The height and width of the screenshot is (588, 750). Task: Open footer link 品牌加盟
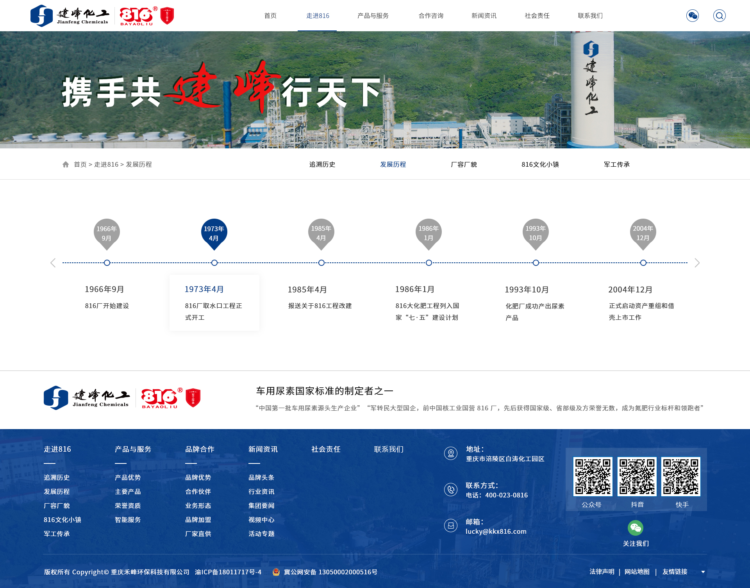click(x=198, y=520)
